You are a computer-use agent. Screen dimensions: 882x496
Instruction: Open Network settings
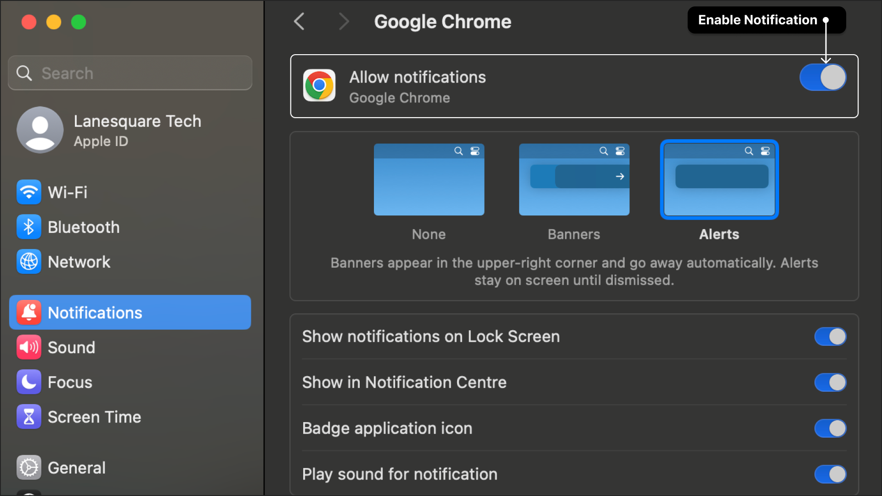[x=130, y=262]
